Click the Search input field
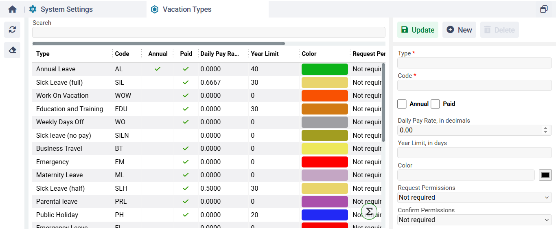 pyautogui.click(x=209, y=32)
